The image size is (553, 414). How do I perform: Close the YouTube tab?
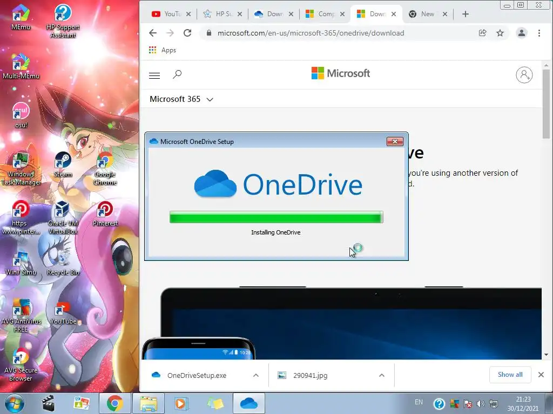[x=188, y=14]
